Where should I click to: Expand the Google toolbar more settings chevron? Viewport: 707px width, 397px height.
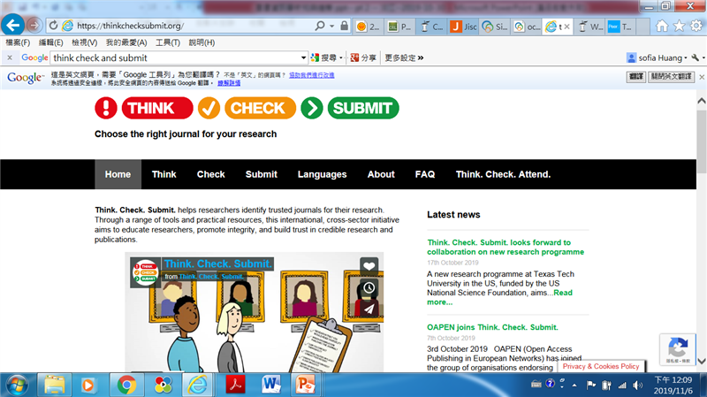[x=404, y=57]
